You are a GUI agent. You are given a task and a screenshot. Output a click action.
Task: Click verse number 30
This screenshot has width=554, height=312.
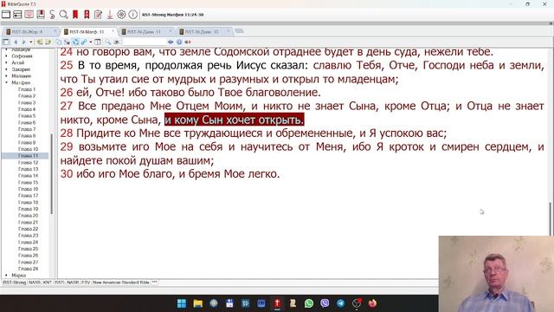click(x=67, y=174)
